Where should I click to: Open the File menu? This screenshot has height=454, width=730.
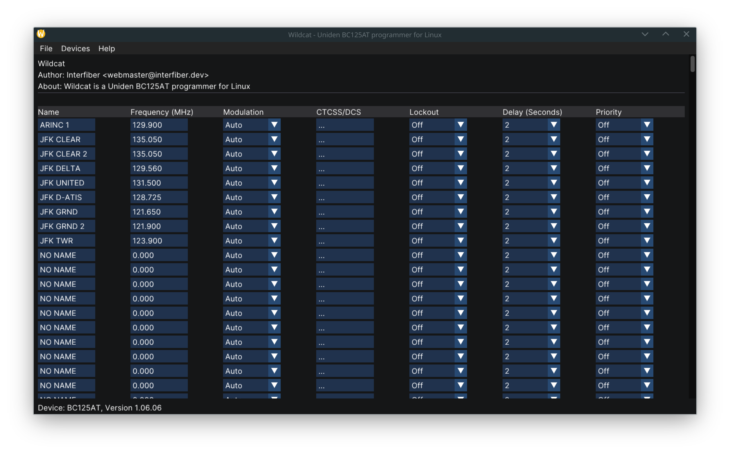(x=46, y=48)
